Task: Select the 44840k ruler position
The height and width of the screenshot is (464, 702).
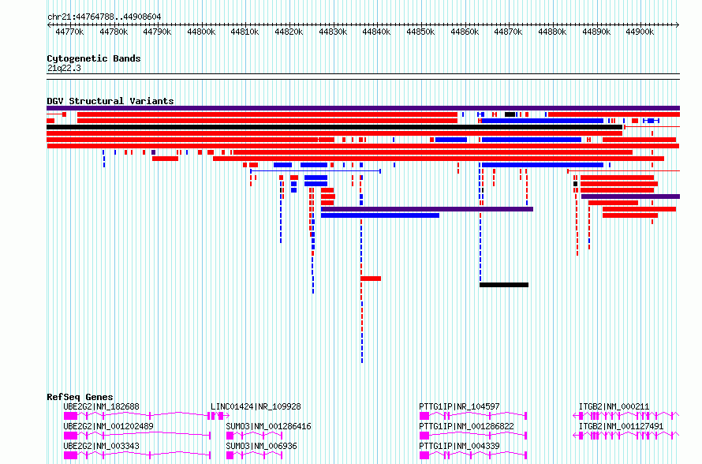Action: pos(376,32)
